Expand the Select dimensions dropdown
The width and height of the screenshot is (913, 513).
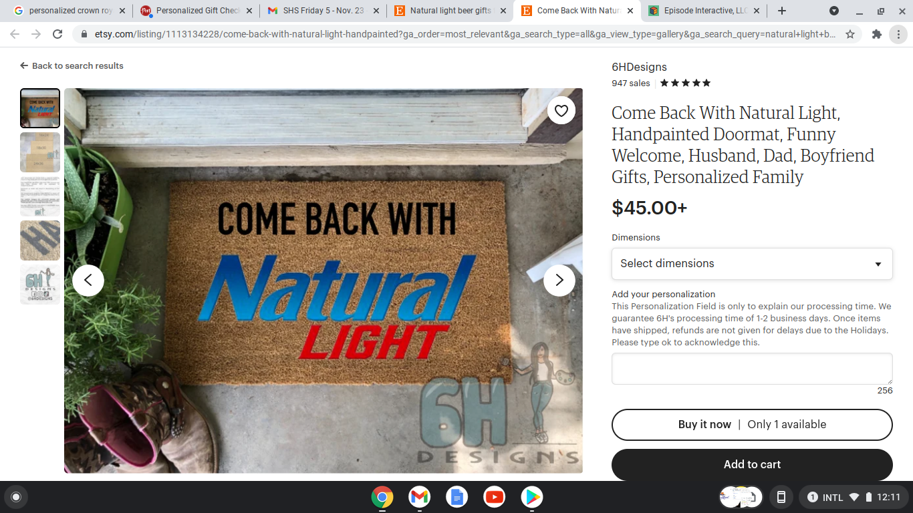point(752,263)
